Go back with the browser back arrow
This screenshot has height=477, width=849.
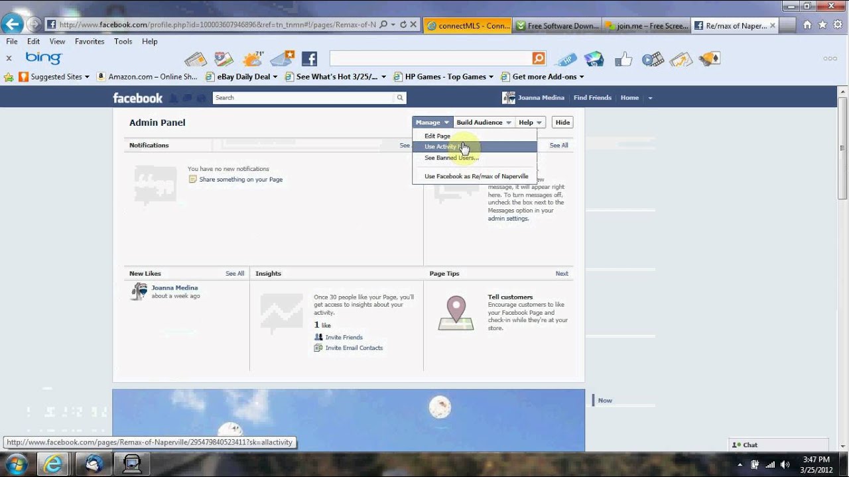coord(12,25)
